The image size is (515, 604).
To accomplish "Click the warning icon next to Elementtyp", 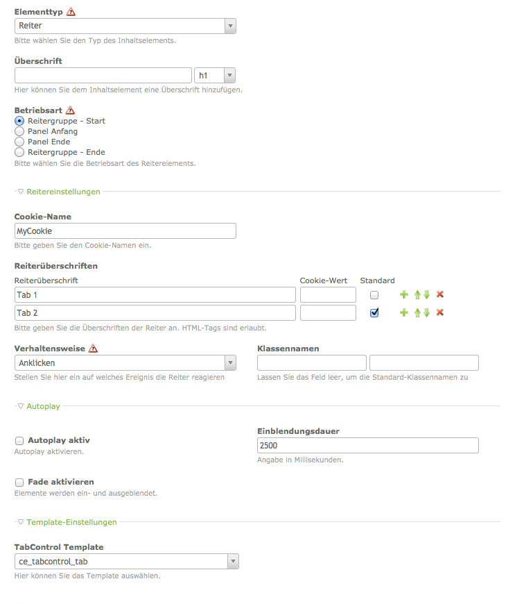I will [71, 12].
